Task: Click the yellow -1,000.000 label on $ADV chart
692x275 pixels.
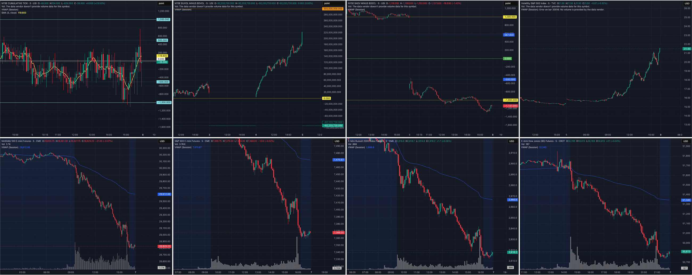Action: pos(510,100)
